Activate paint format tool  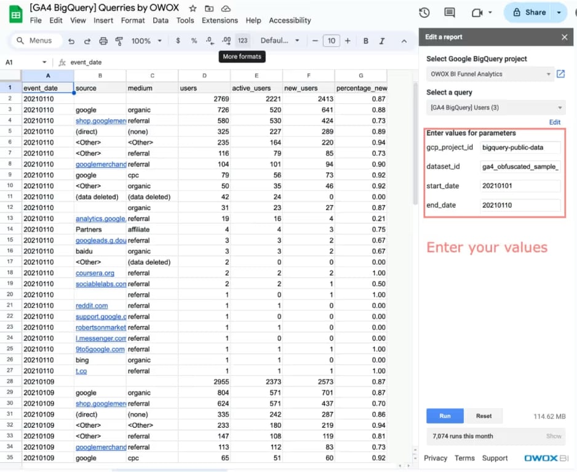point(119,41)
